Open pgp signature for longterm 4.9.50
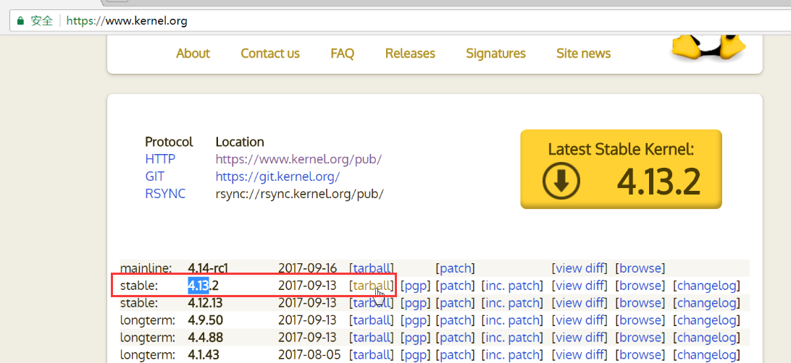 coord(415,320)
